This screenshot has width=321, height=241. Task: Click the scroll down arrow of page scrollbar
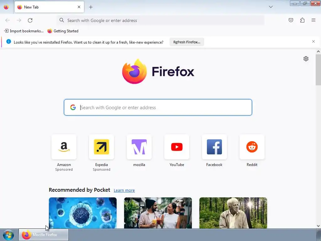[x=318, y=226]
